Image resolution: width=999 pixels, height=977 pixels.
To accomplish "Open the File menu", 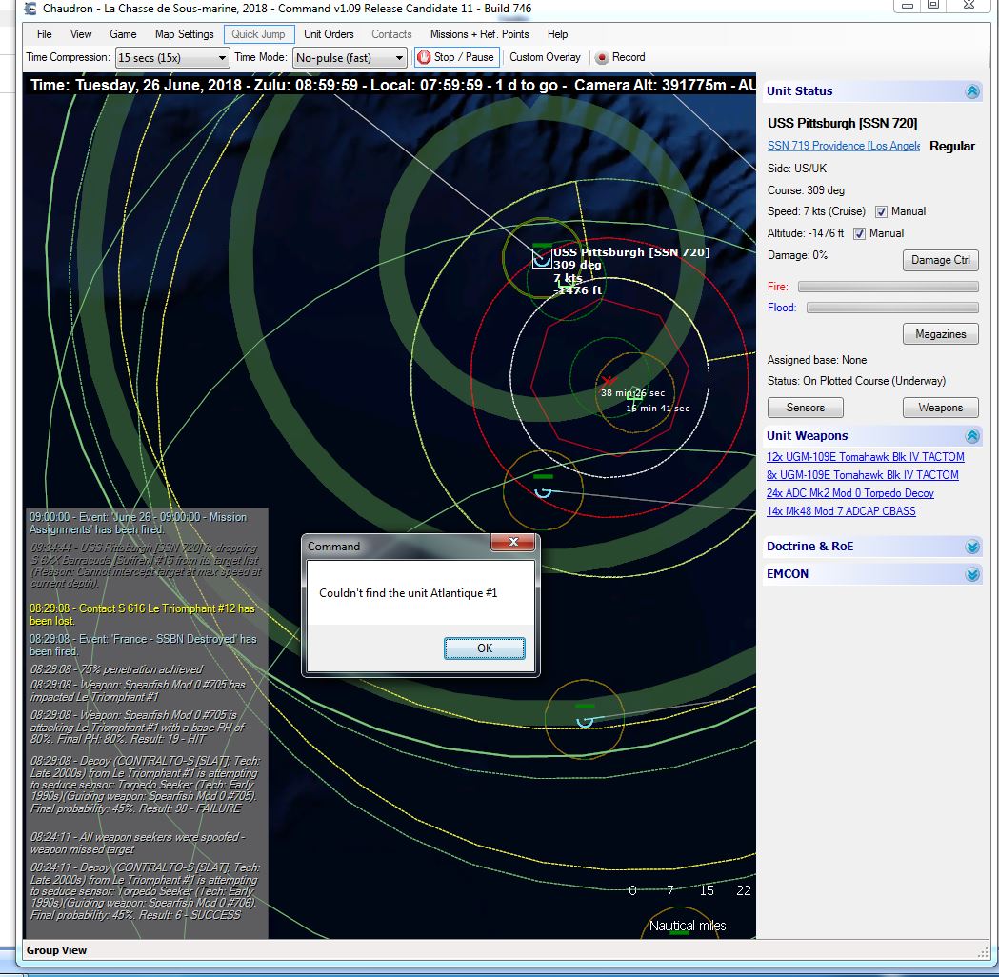I will pos(45,34).
